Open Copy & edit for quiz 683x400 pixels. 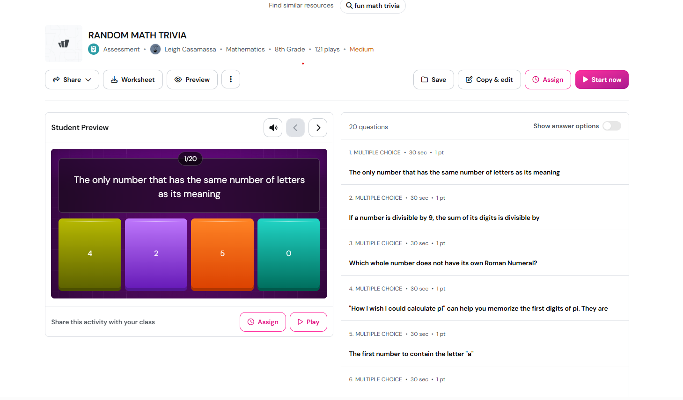point(489,80)
